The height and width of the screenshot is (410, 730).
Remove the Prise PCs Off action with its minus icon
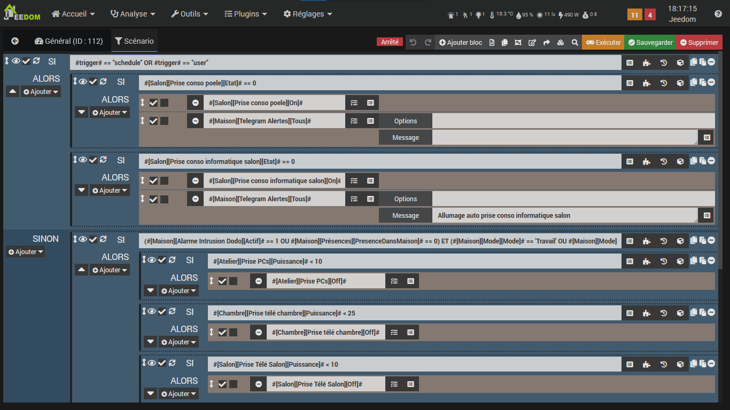point(259,281)
